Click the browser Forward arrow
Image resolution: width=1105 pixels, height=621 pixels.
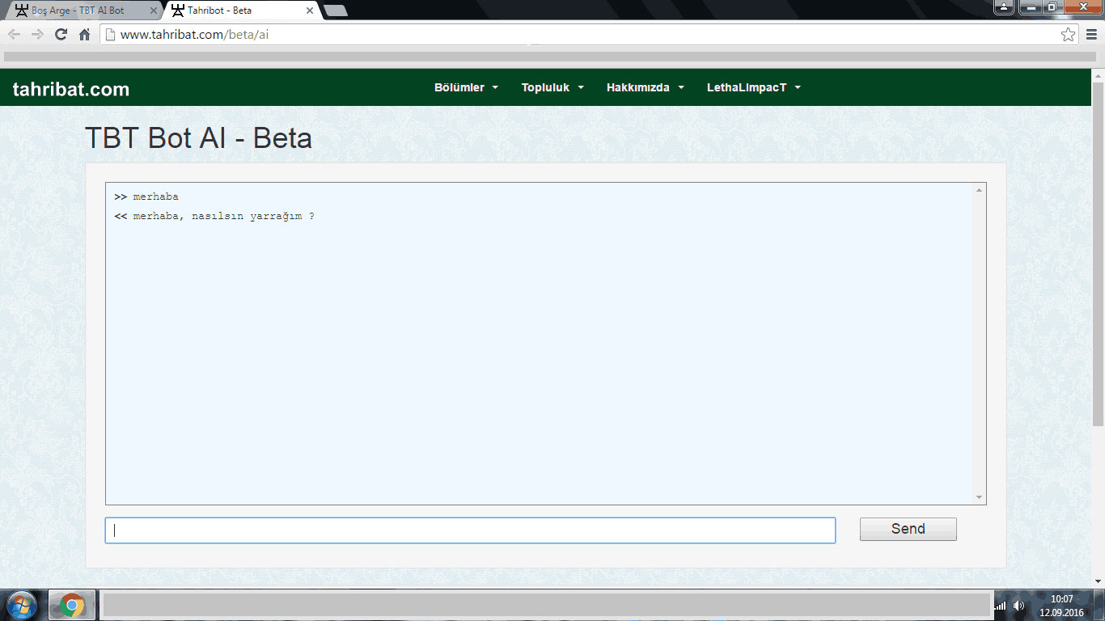tap(37, 35)
